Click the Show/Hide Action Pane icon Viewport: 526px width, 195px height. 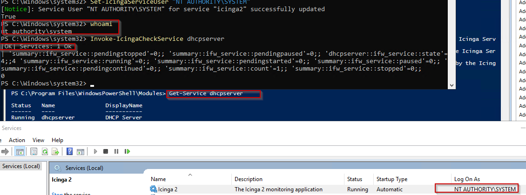pyautogui.click(x=80, y=151)
